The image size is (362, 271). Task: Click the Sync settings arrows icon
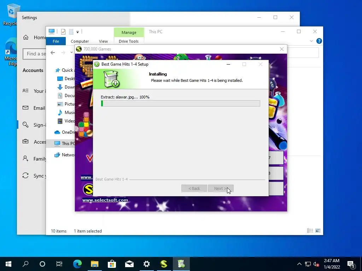(x=25, y=176)
